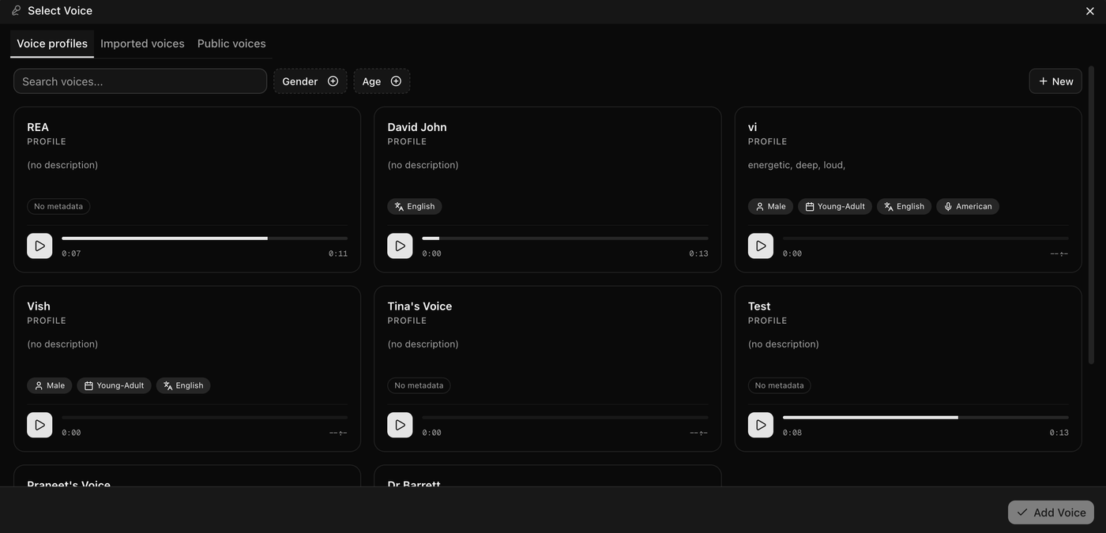Open the Public voices tab
The width and height of the screenshot is (1106, 533).
[231, 43]
